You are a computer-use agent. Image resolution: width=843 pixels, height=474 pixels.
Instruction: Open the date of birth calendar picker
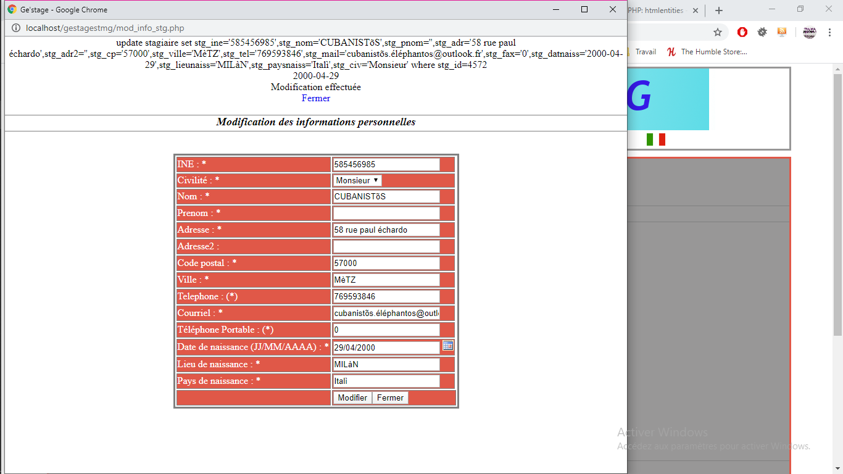[448, 346]
